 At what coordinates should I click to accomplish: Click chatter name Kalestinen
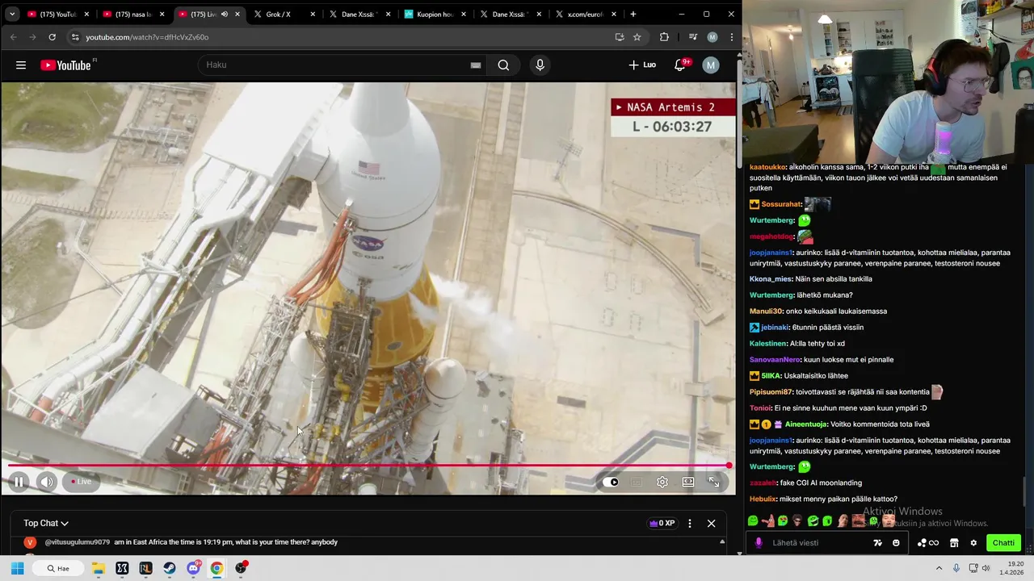[x=767, y=344]
